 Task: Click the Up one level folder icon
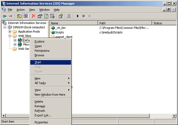click(19, 16)
